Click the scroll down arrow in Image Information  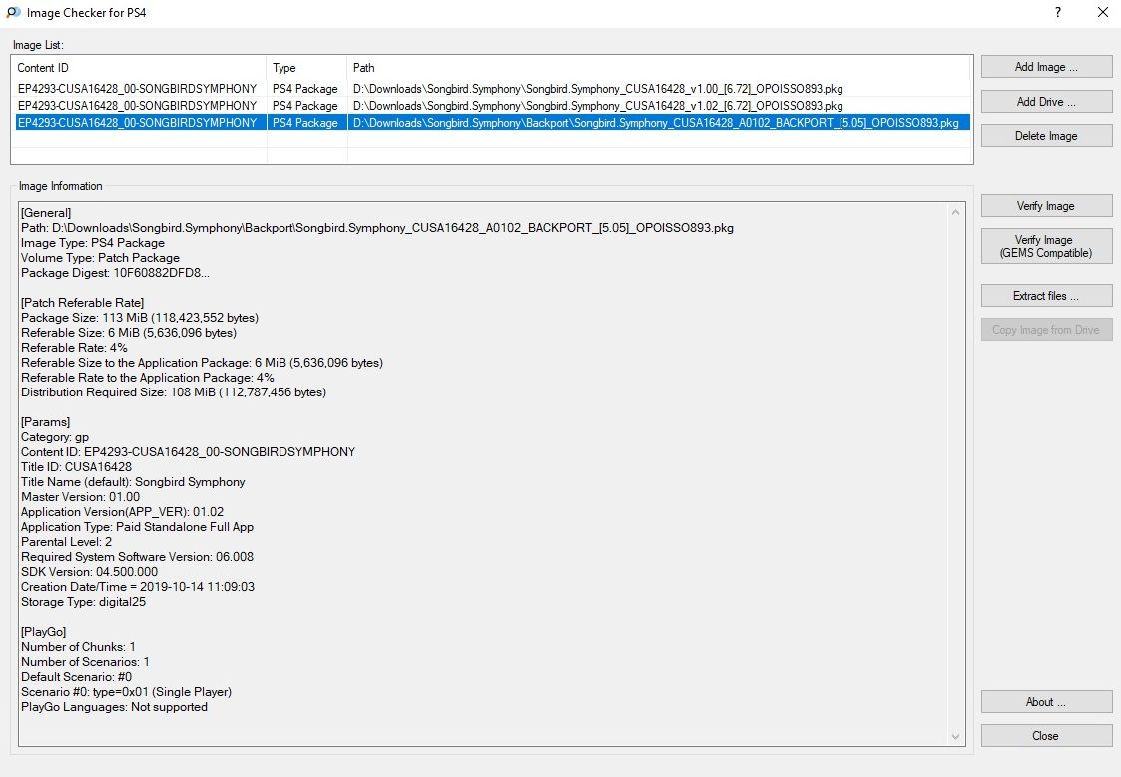(956, 736)
